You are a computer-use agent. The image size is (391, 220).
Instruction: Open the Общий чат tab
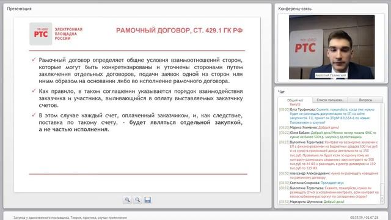[295, 100]
